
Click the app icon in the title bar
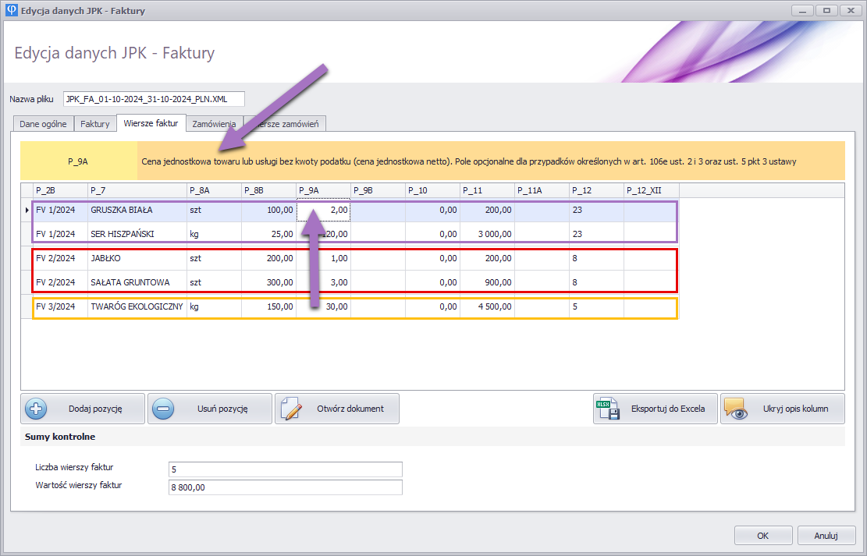pyautogui.click(x=12, y=11)
